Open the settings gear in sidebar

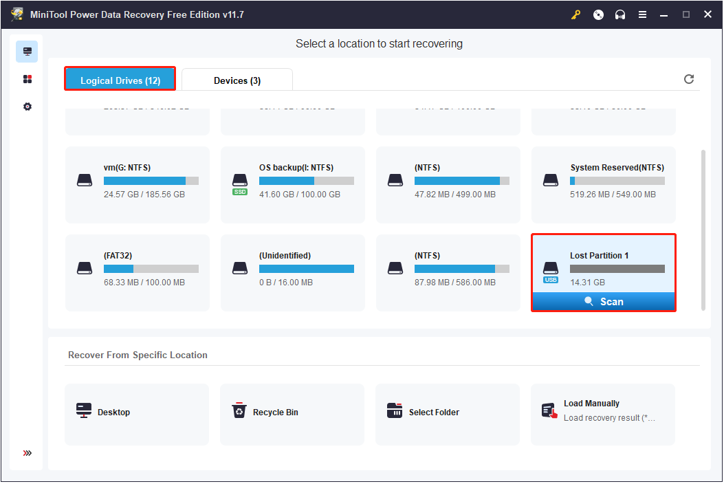[x=28, y=107]
